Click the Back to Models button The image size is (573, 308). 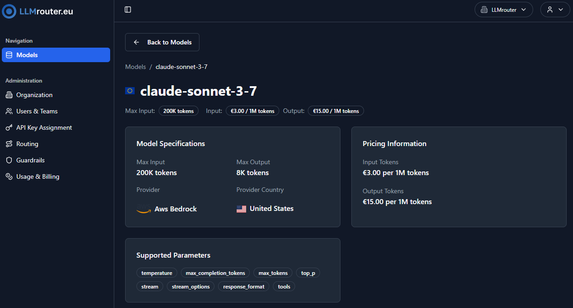(x=162, y=42)
